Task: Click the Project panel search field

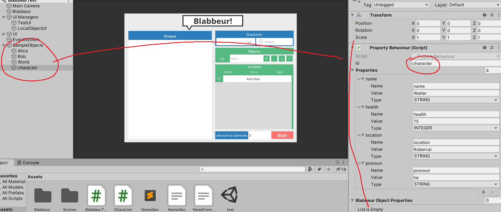Action: pyautogui.click(x=252, y=169)
